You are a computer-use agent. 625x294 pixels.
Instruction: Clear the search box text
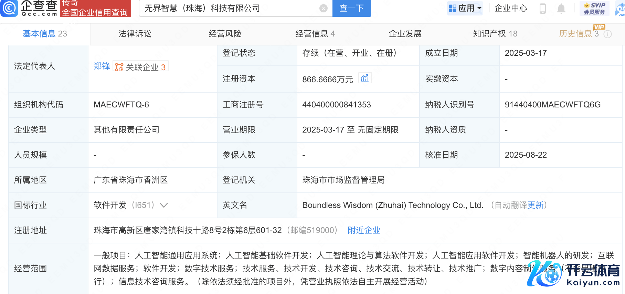[x=323, y=8]
